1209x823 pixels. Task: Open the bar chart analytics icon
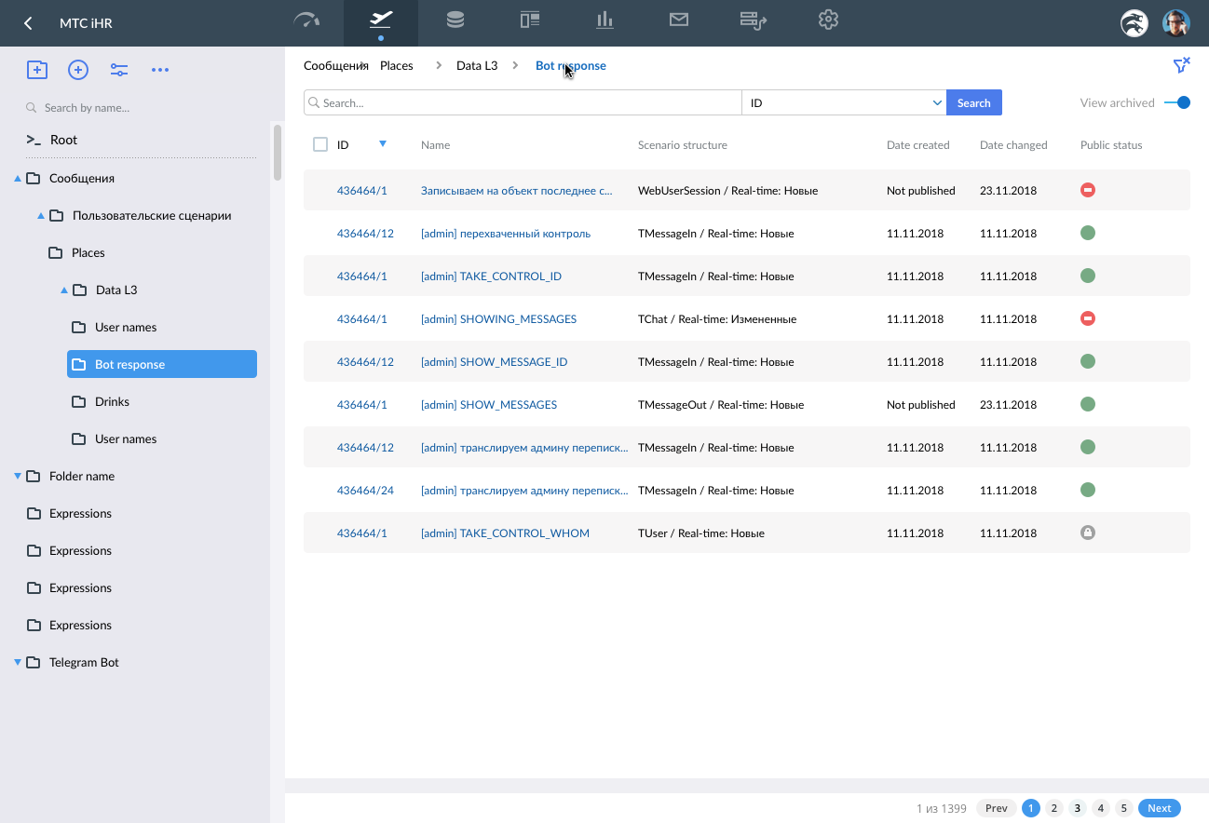(x=604, y=20)
